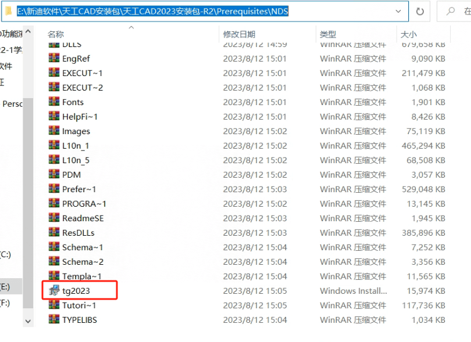Image resolution: width=471 pixels, height=342 pixels.
Task: Select the TYPELIBS archive icon
Action: point(54,319)
